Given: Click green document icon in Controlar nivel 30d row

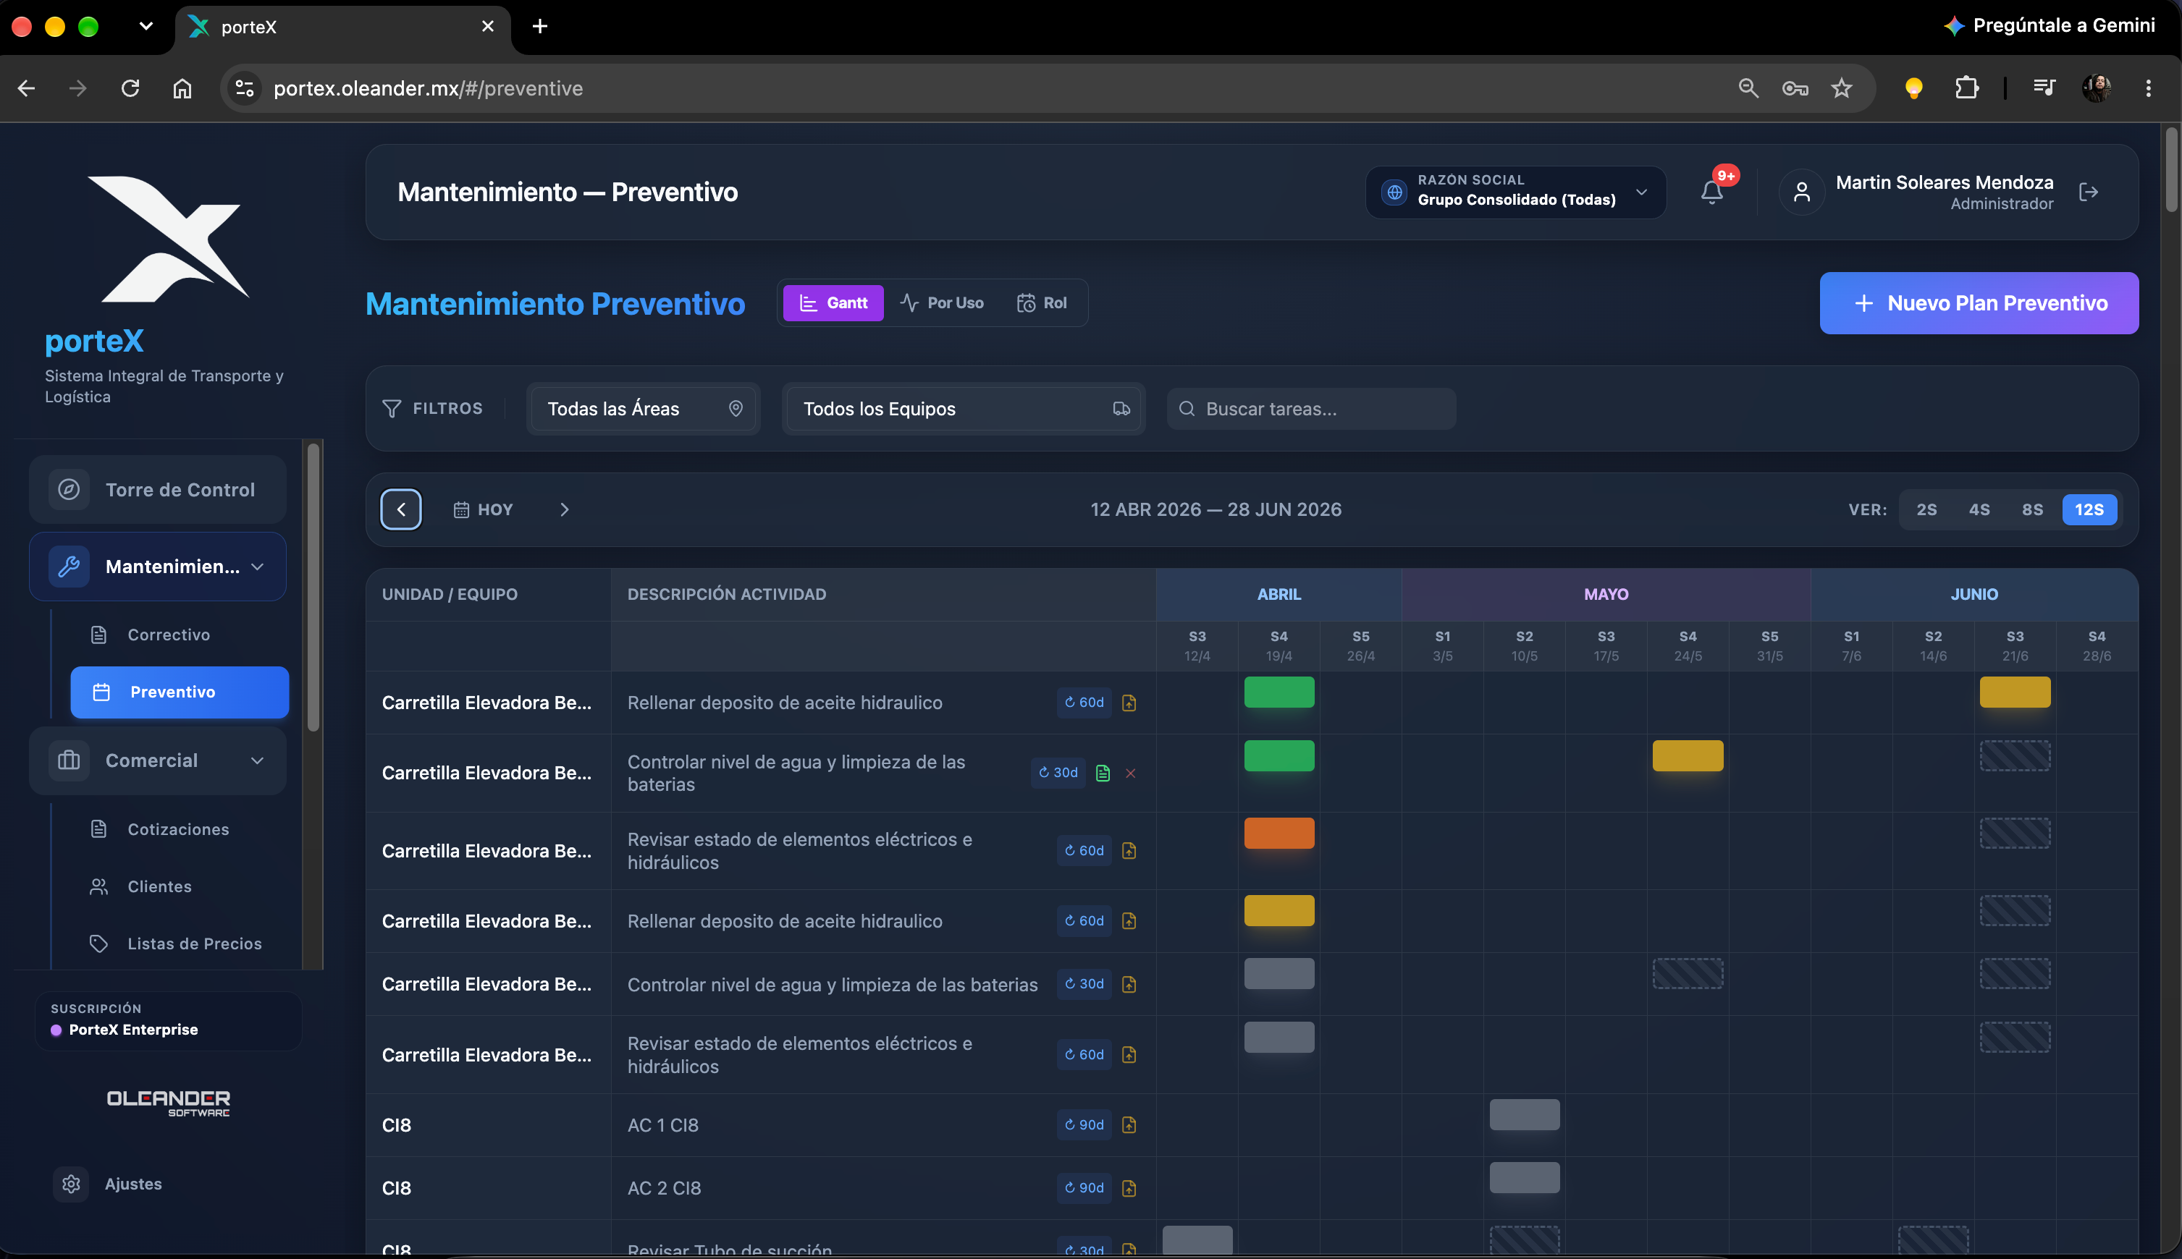Looking at the screenshot, I should tap(1103, 773).
